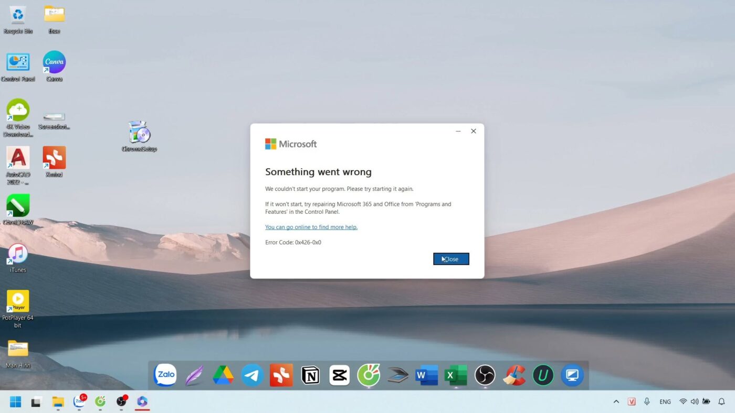Click the microphone tray icon
The image size is (735, 413).
coord(647,402)
